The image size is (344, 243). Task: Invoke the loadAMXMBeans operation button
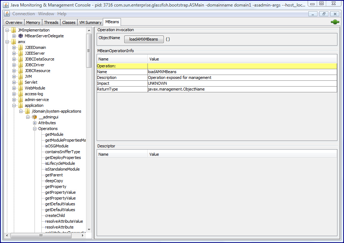point(144,39)
